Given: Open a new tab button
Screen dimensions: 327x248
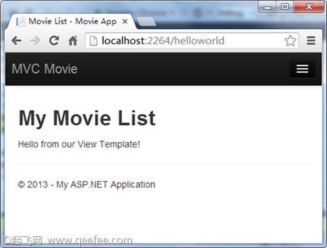Looking at the screenshot, I should 146,22.
